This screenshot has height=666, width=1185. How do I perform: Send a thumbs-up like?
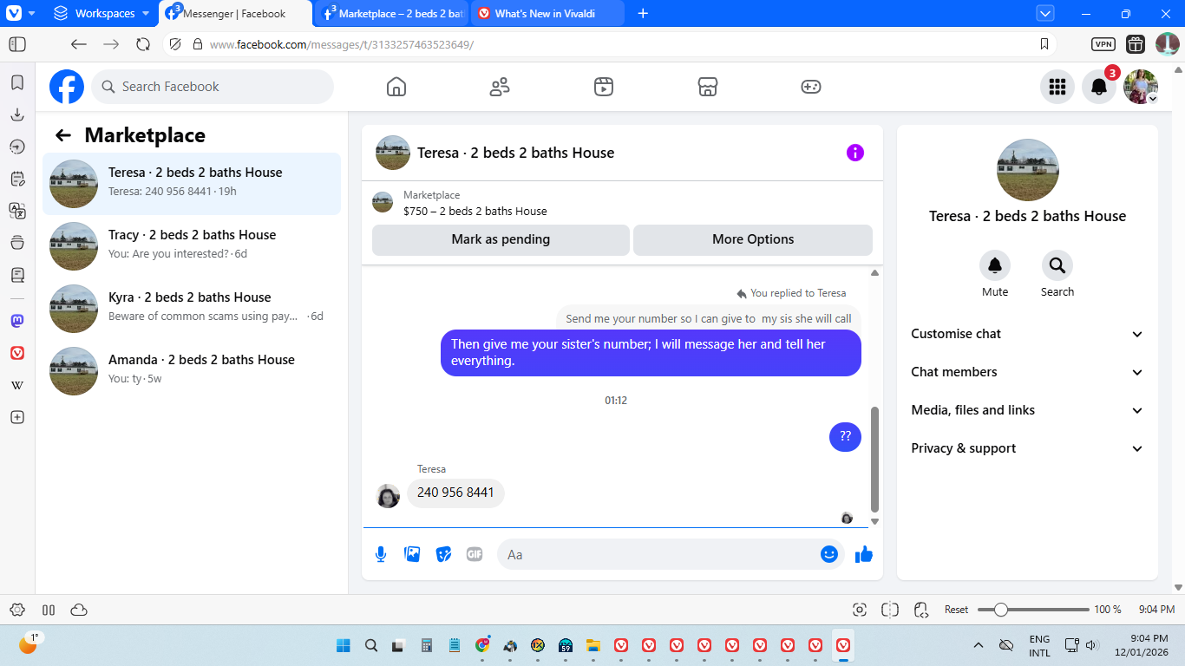click(x=864, y=554)
